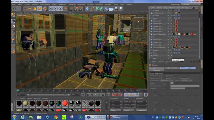Open the viewport Камеры menu
The image size is (214, 120).
[x=27, y=13]
